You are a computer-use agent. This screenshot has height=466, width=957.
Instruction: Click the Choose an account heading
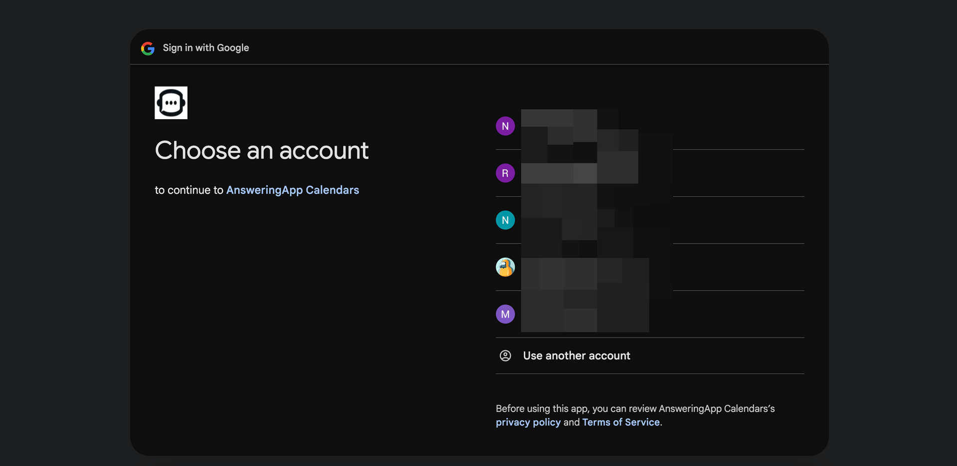(x=262, y=151)
